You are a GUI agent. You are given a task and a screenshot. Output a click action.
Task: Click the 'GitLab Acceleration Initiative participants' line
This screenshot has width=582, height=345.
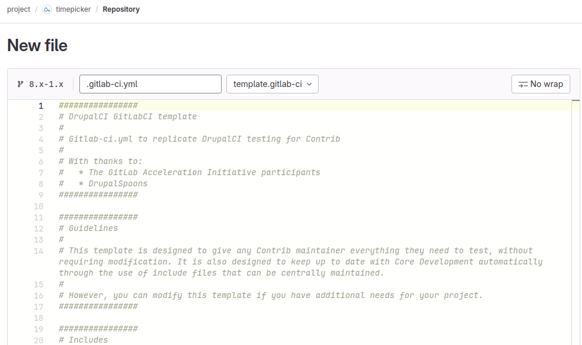pos(189,173)
